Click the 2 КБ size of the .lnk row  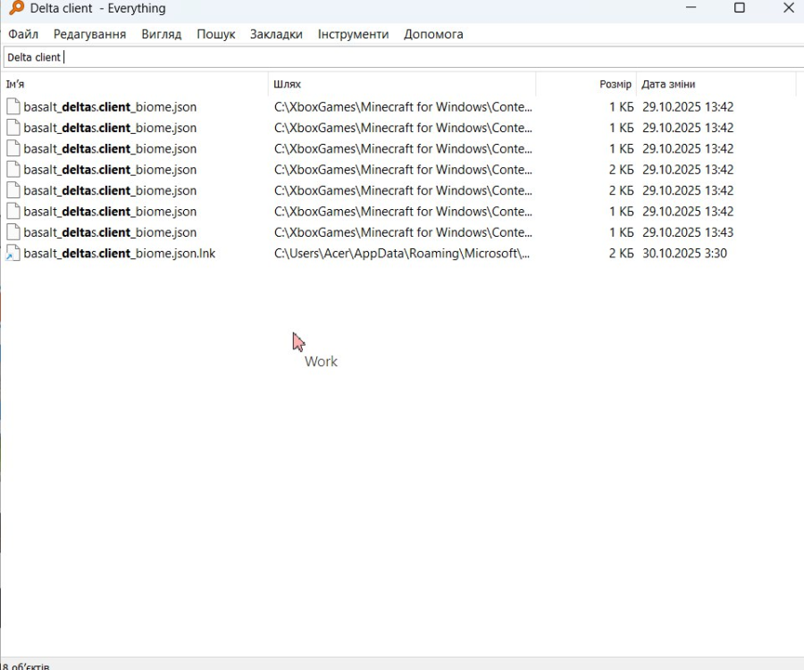pyautogui.click(x=622, y=253)
